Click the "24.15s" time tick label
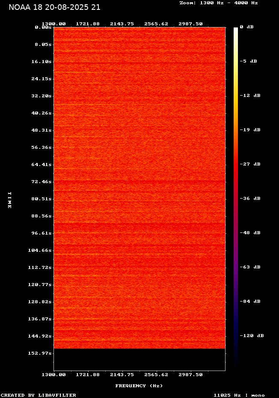This screenshot has height=398, width=279. [42, 78]
